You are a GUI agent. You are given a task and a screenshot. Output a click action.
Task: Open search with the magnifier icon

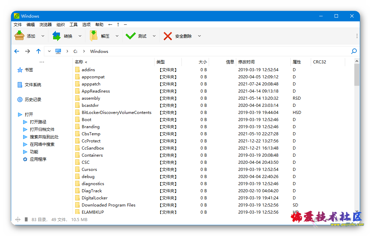pyautogui.click(x=354, y=51)
